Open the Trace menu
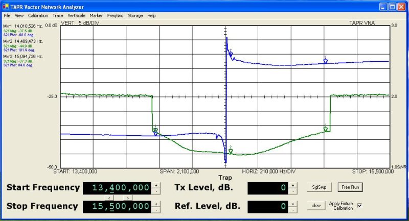 click(58, 16)
